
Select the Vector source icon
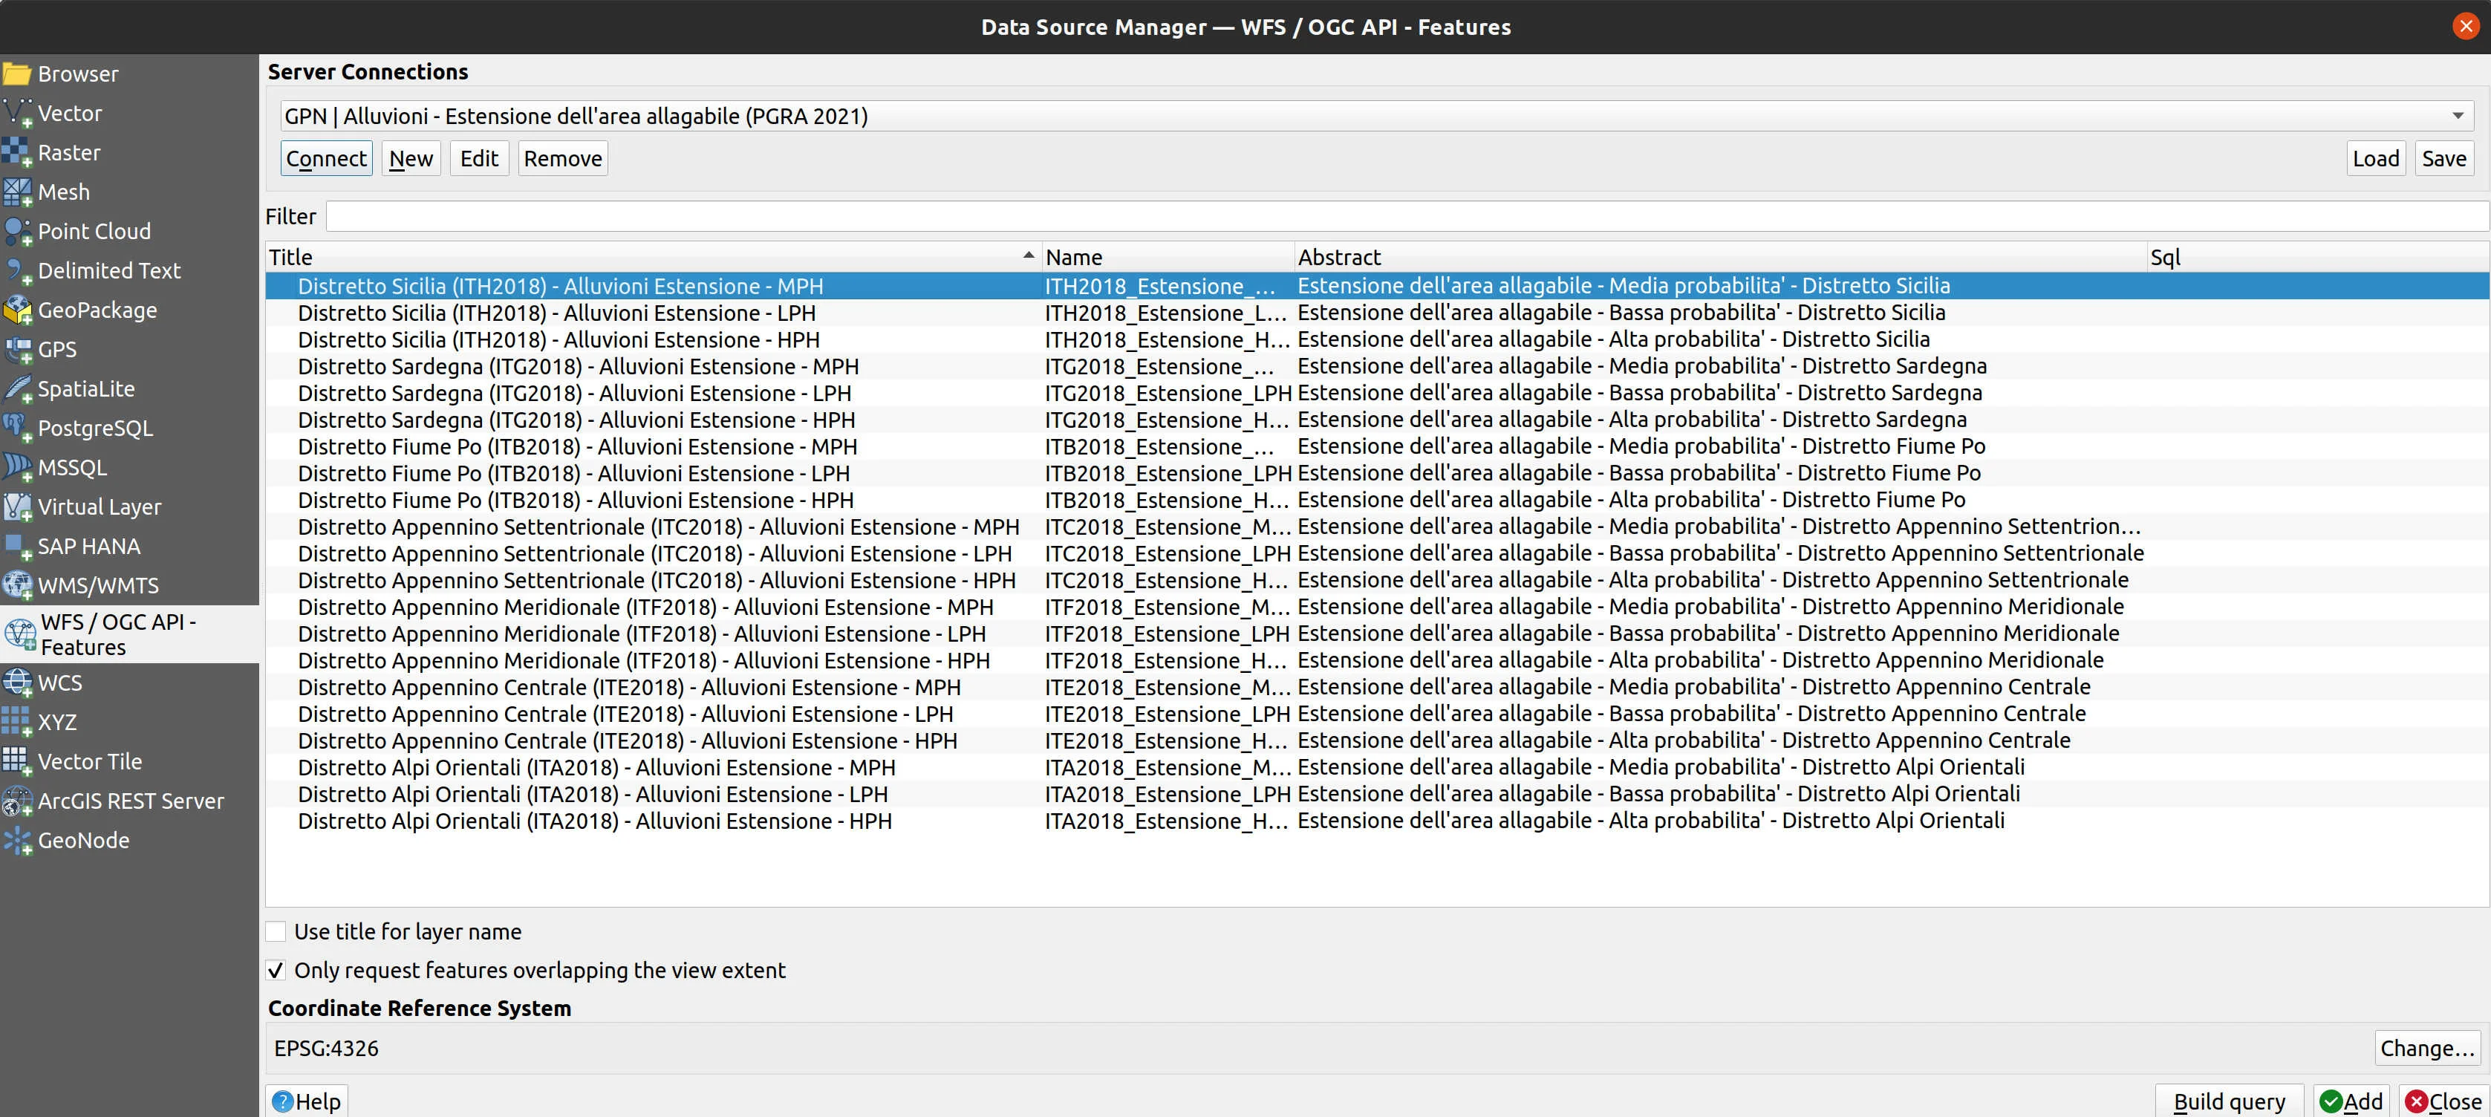pos(17,113)
